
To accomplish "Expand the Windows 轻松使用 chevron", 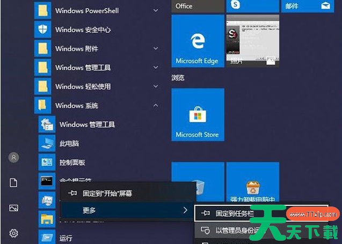I will coord(156,86).
